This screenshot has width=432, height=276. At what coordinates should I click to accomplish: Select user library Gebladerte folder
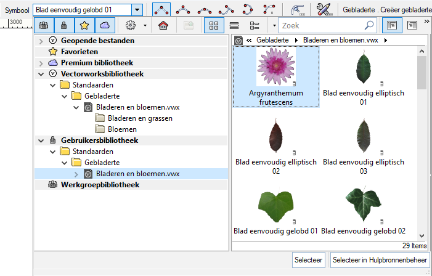102,163
